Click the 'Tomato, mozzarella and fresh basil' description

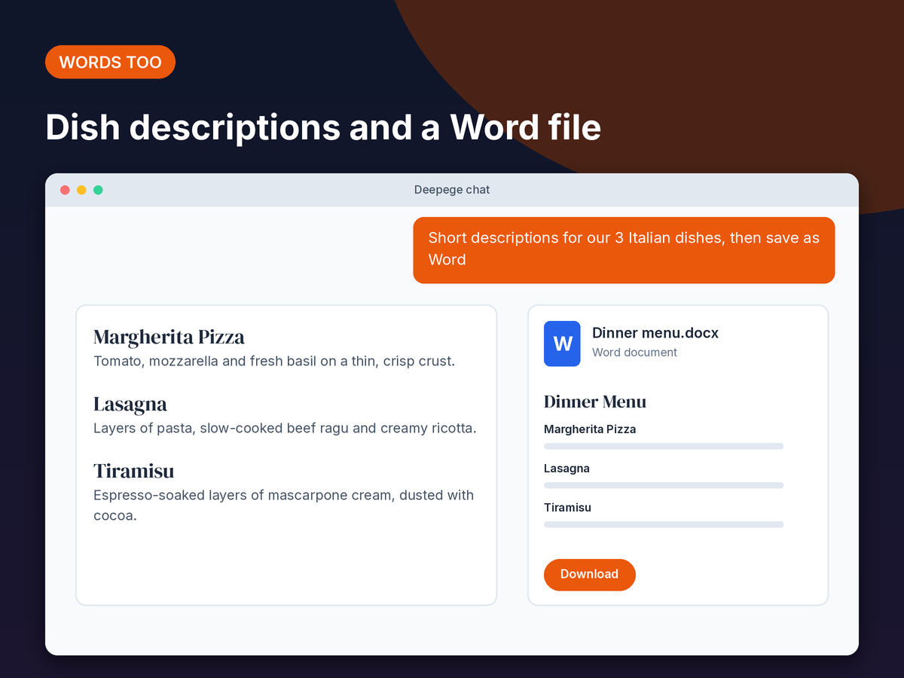coord(274,362)
